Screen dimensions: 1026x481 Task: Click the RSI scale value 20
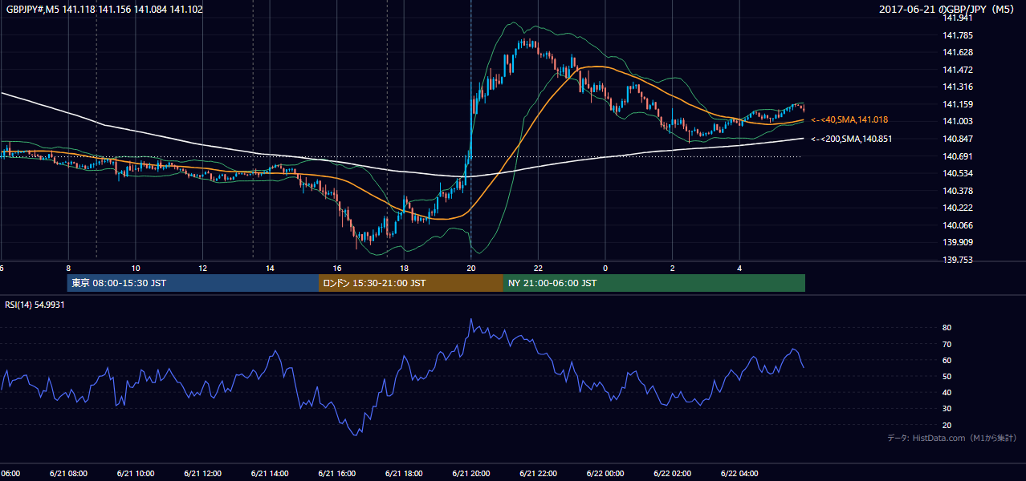point(947,425)
